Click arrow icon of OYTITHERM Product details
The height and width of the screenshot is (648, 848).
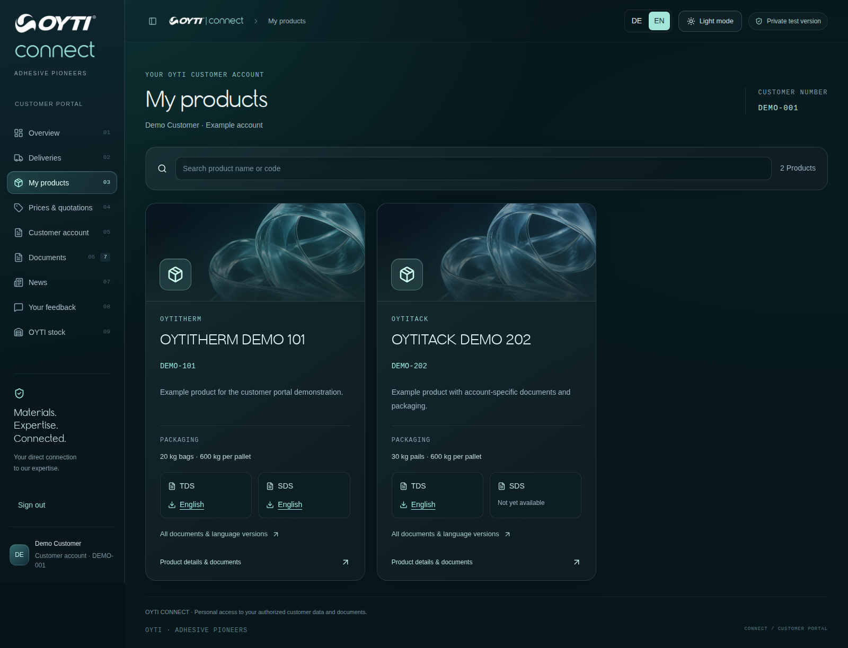(346, 562)
